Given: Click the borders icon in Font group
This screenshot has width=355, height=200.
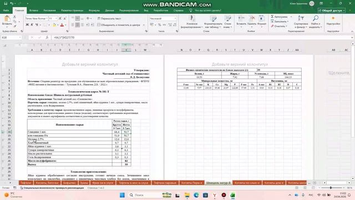Looking at the screenshot, I should pos(45,24).
